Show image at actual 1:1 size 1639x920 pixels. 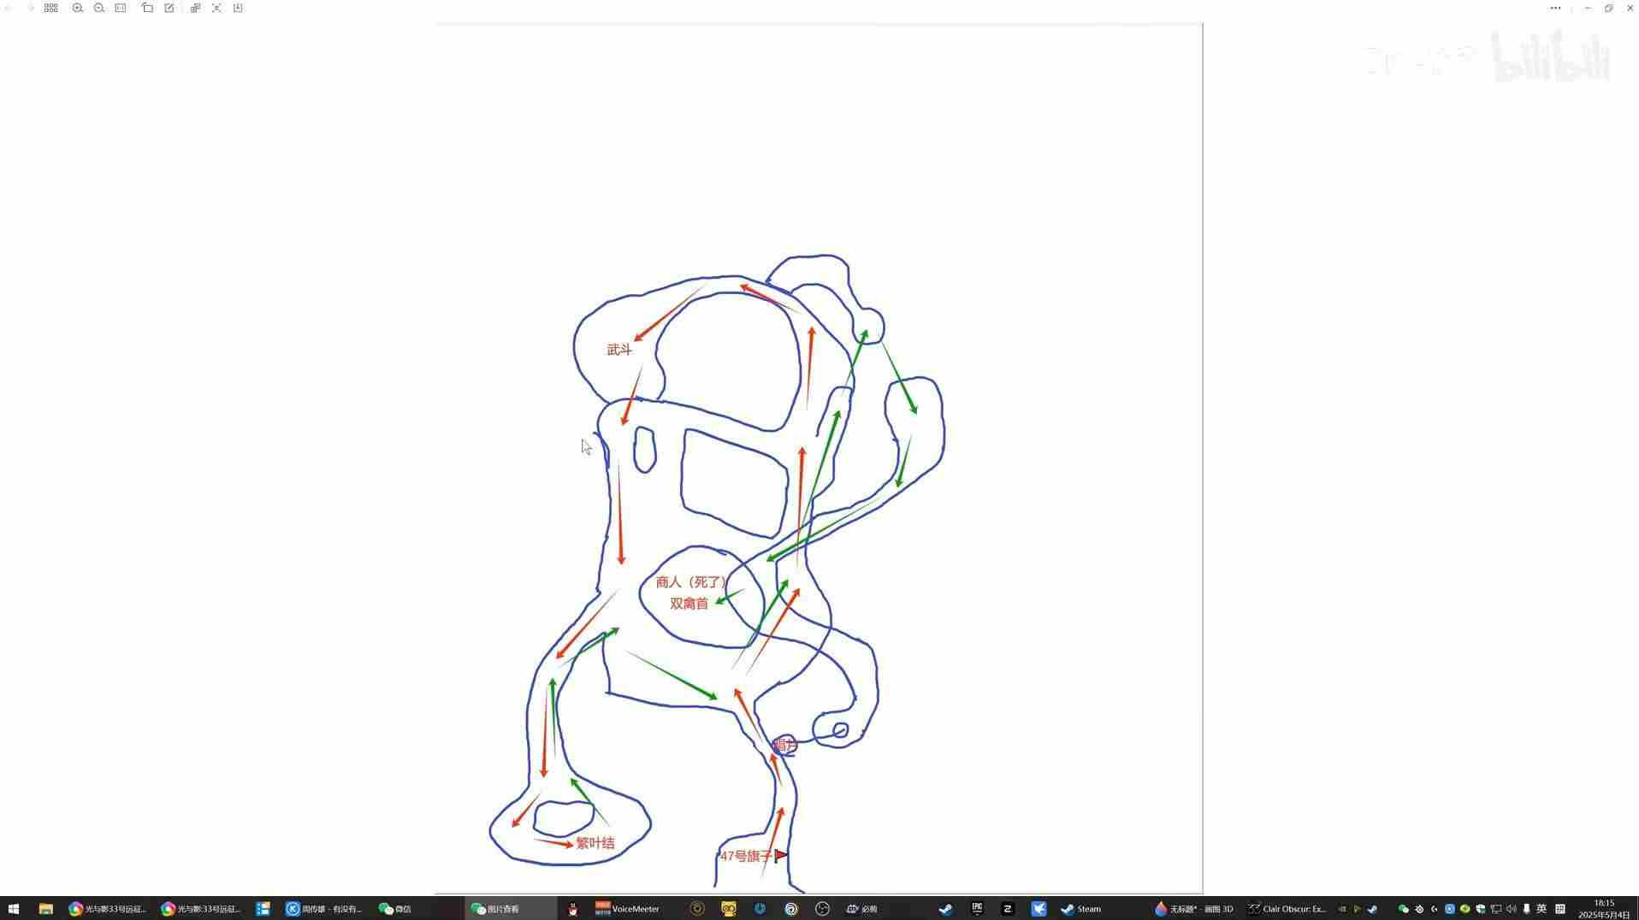(x=121, y=8)
